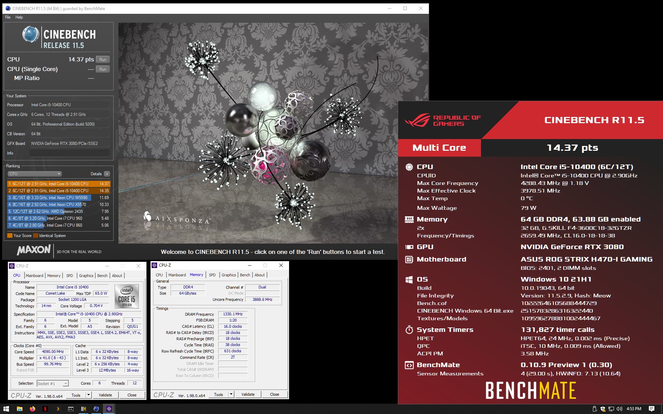Viewport: 663px width, 414px height.
Task: Click the Memory module icon in the BenchMate panel
Action: (x=409, y=219)
